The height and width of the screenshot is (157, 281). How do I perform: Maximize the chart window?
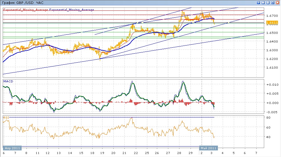coord(273,2)
